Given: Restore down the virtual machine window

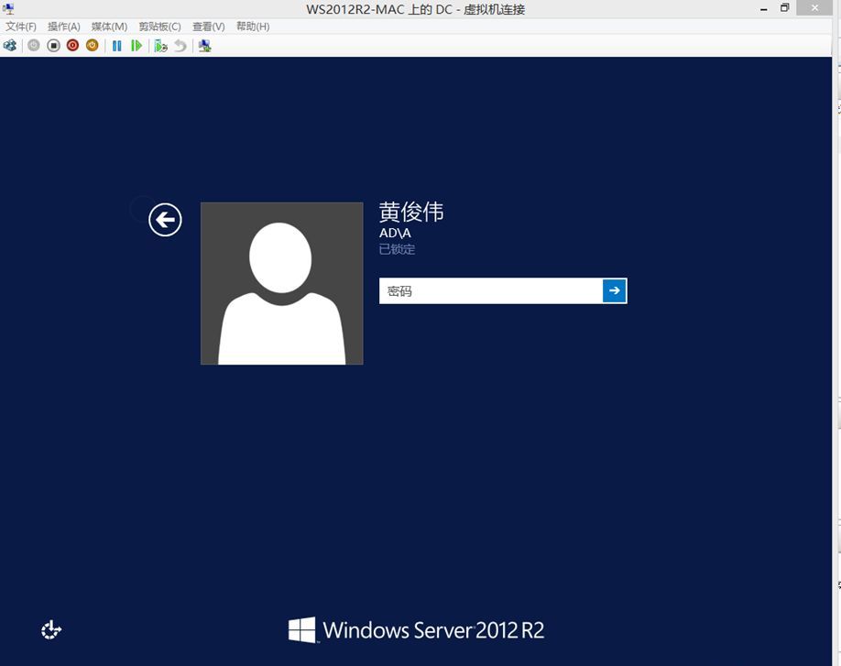Looking at the screenshot, I should coord(785,8).
